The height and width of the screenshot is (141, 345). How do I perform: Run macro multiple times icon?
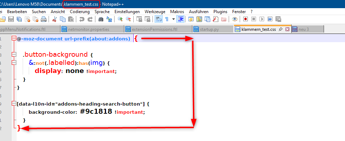270,19
